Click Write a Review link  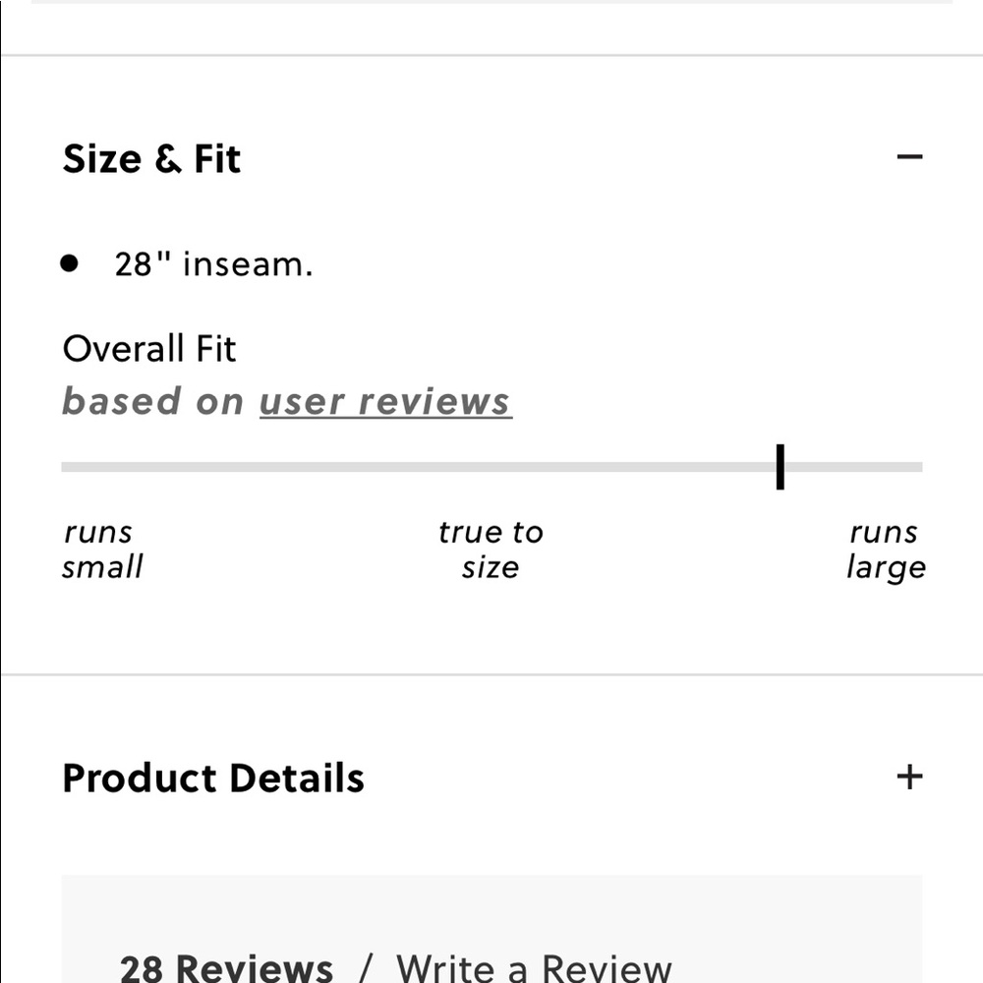534,968
